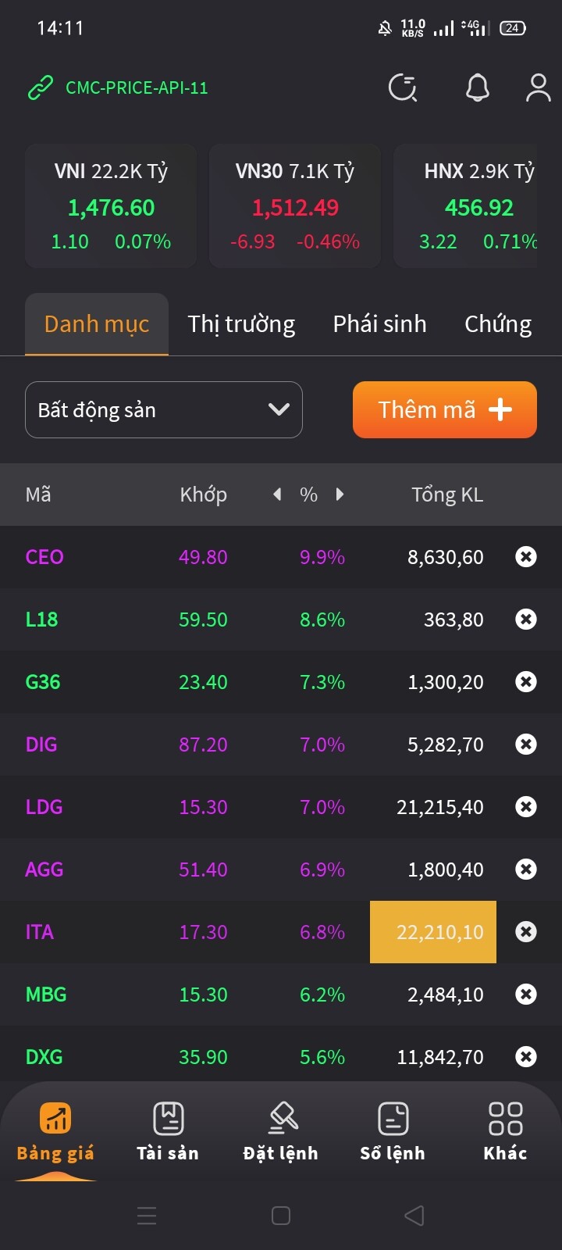Open notifications bell icon
Image resolution: width=562 pixels, height=1250 pixels.
[478, 87]
